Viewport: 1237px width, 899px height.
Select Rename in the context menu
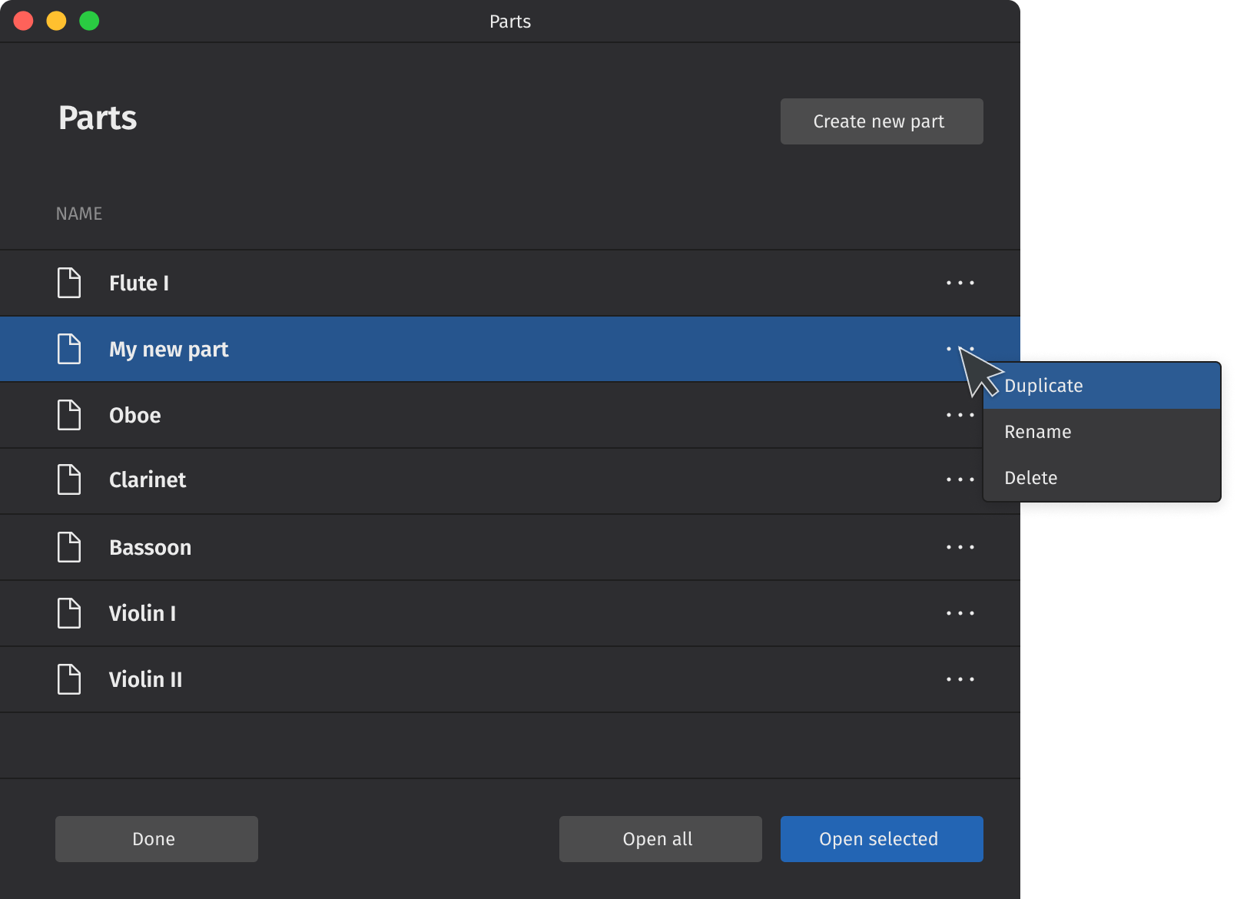tap(1038, 432)
